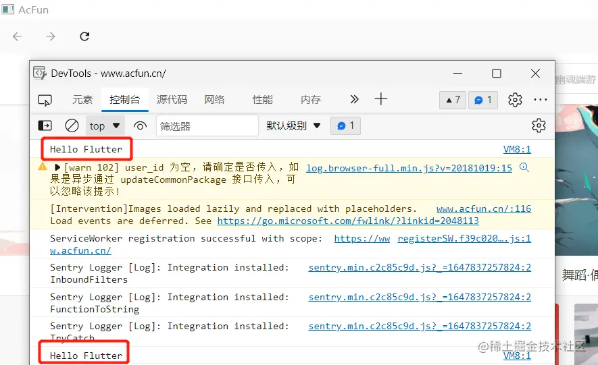
Task: Open the ServiceWorker scope URL link
Action: tap(362, 239)
